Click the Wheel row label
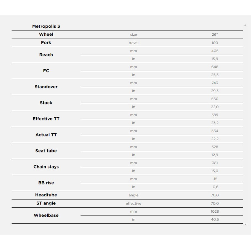Screen dimensions: 251x251 46,35
